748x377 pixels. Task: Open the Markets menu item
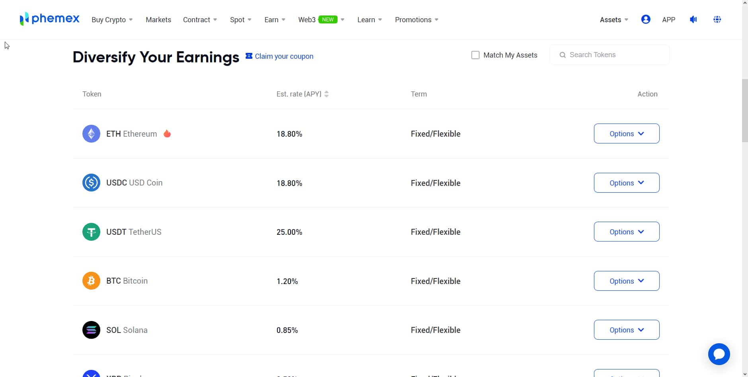(158, 20)
